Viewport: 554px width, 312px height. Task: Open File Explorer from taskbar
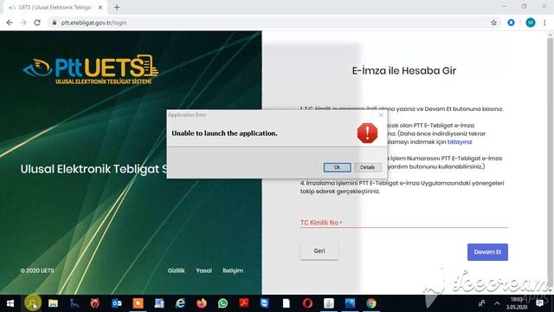53,303
